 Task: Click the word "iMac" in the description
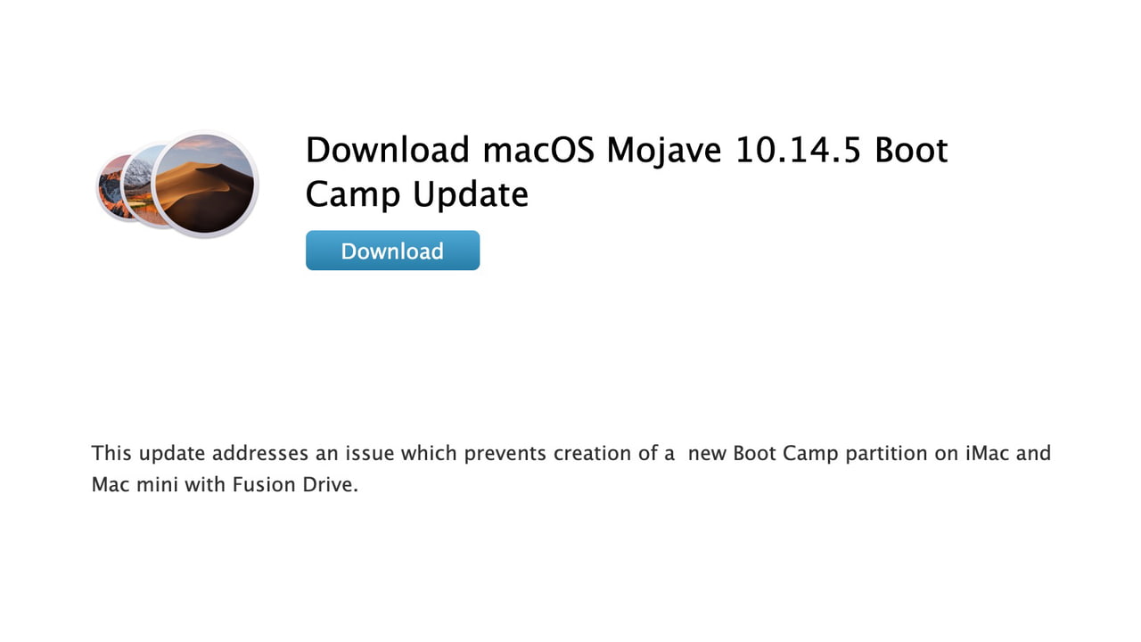[987, 453]
